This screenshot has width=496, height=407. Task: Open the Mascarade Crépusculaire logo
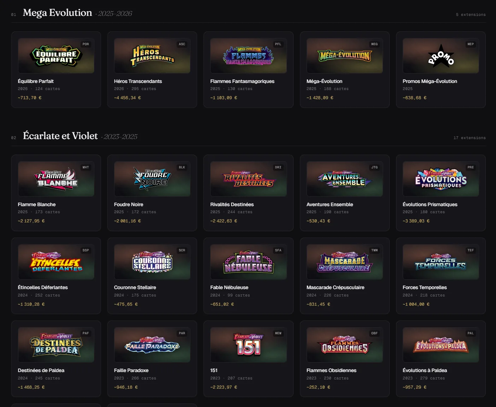(x=345, y=262)
